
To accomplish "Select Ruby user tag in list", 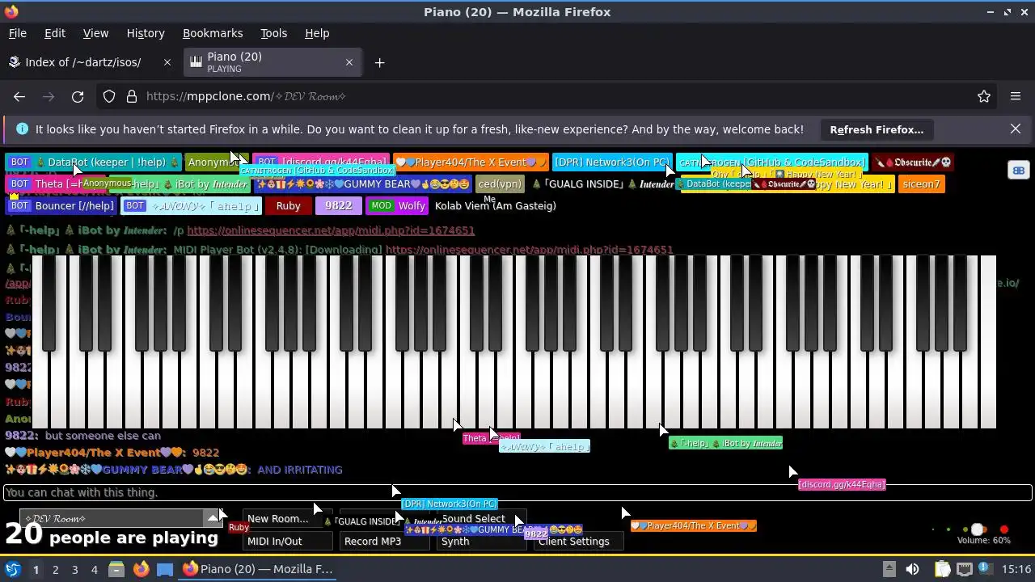I will click(288, 206).
